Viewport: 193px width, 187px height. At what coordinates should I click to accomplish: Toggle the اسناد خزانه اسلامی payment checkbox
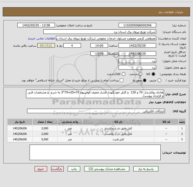(122, 80)
